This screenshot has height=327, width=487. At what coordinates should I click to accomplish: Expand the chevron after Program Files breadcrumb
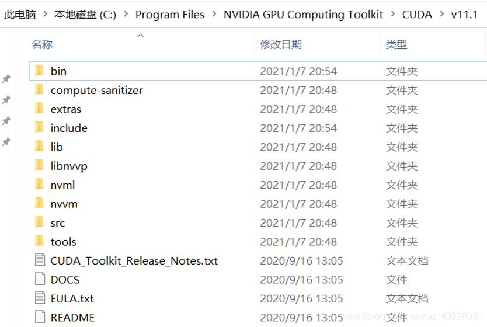click(x=214, y=15)
